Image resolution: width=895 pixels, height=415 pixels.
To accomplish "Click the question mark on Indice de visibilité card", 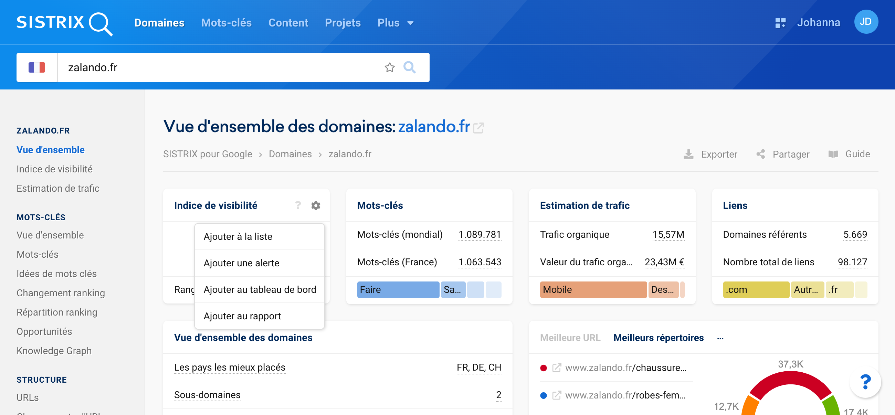I will tap(298, 205).
